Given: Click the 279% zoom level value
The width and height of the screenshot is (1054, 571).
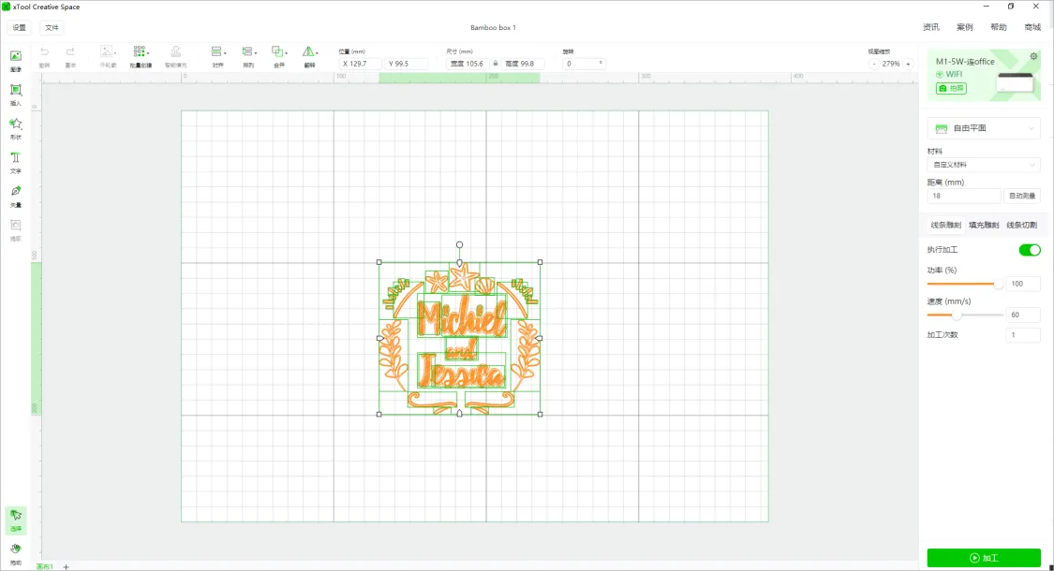Looking at the screenshot, I should click(891, 64).
